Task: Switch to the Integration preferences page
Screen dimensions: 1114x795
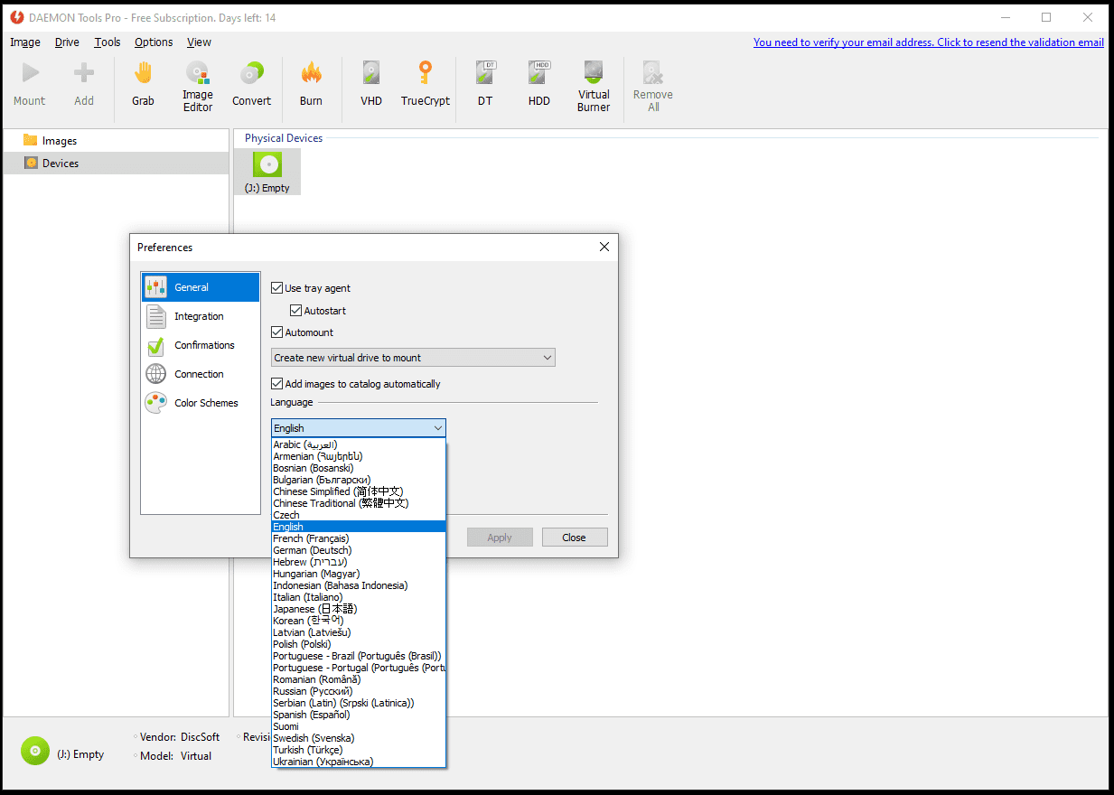Action: click(201, 316)
